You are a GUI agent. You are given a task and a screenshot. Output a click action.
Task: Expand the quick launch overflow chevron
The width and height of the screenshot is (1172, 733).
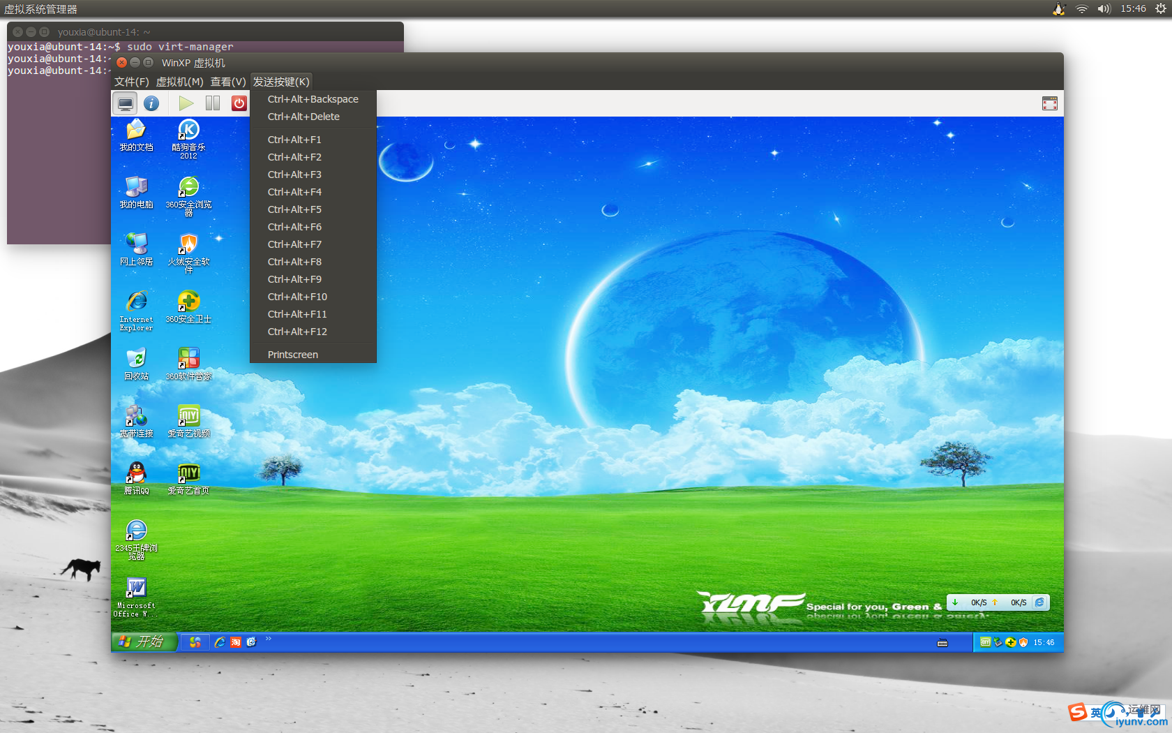tap(269, 639)
